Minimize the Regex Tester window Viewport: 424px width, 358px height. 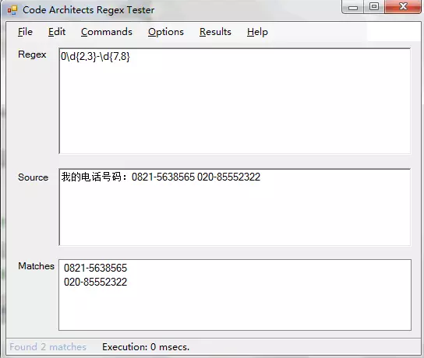(353, 7)
